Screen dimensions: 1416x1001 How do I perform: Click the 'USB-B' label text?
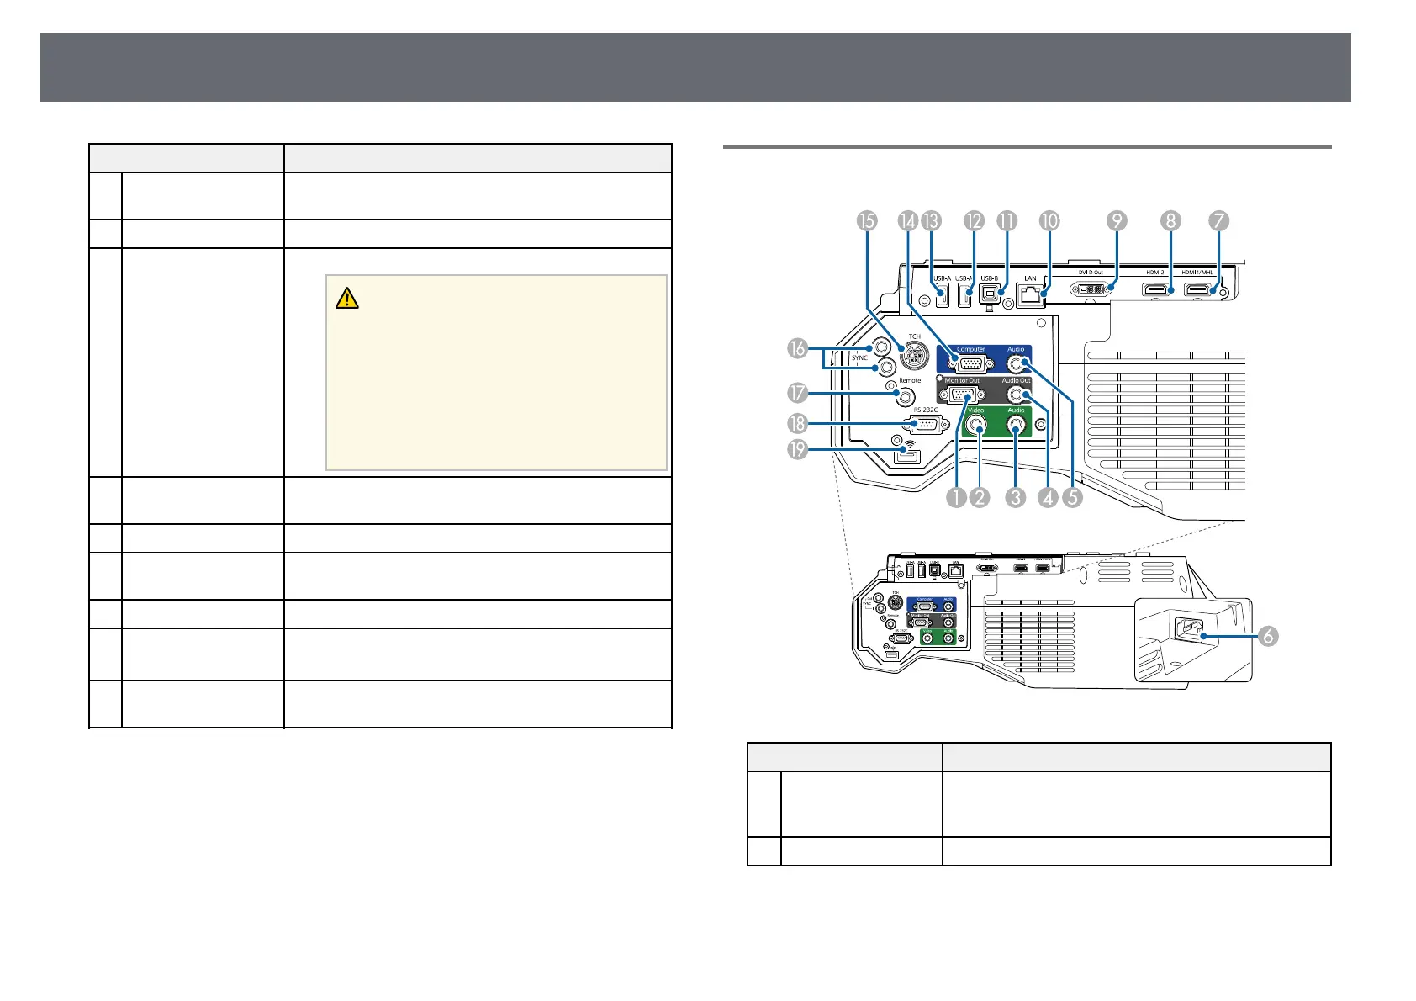[989, 278]
